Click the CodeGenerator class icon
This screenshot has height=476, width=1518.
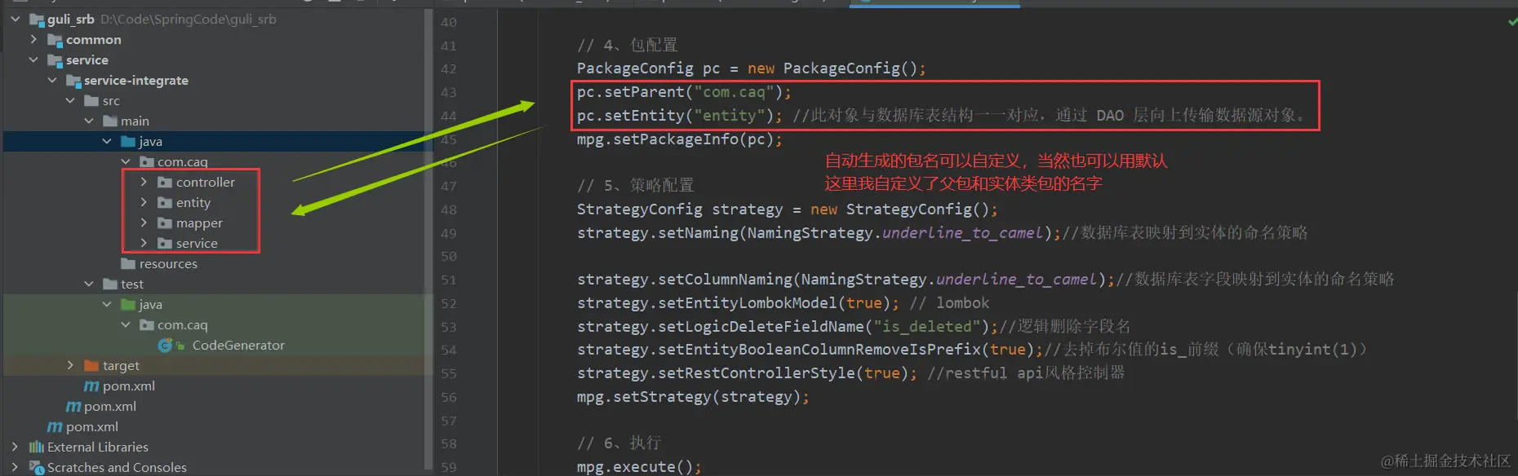tap(165, 346)
